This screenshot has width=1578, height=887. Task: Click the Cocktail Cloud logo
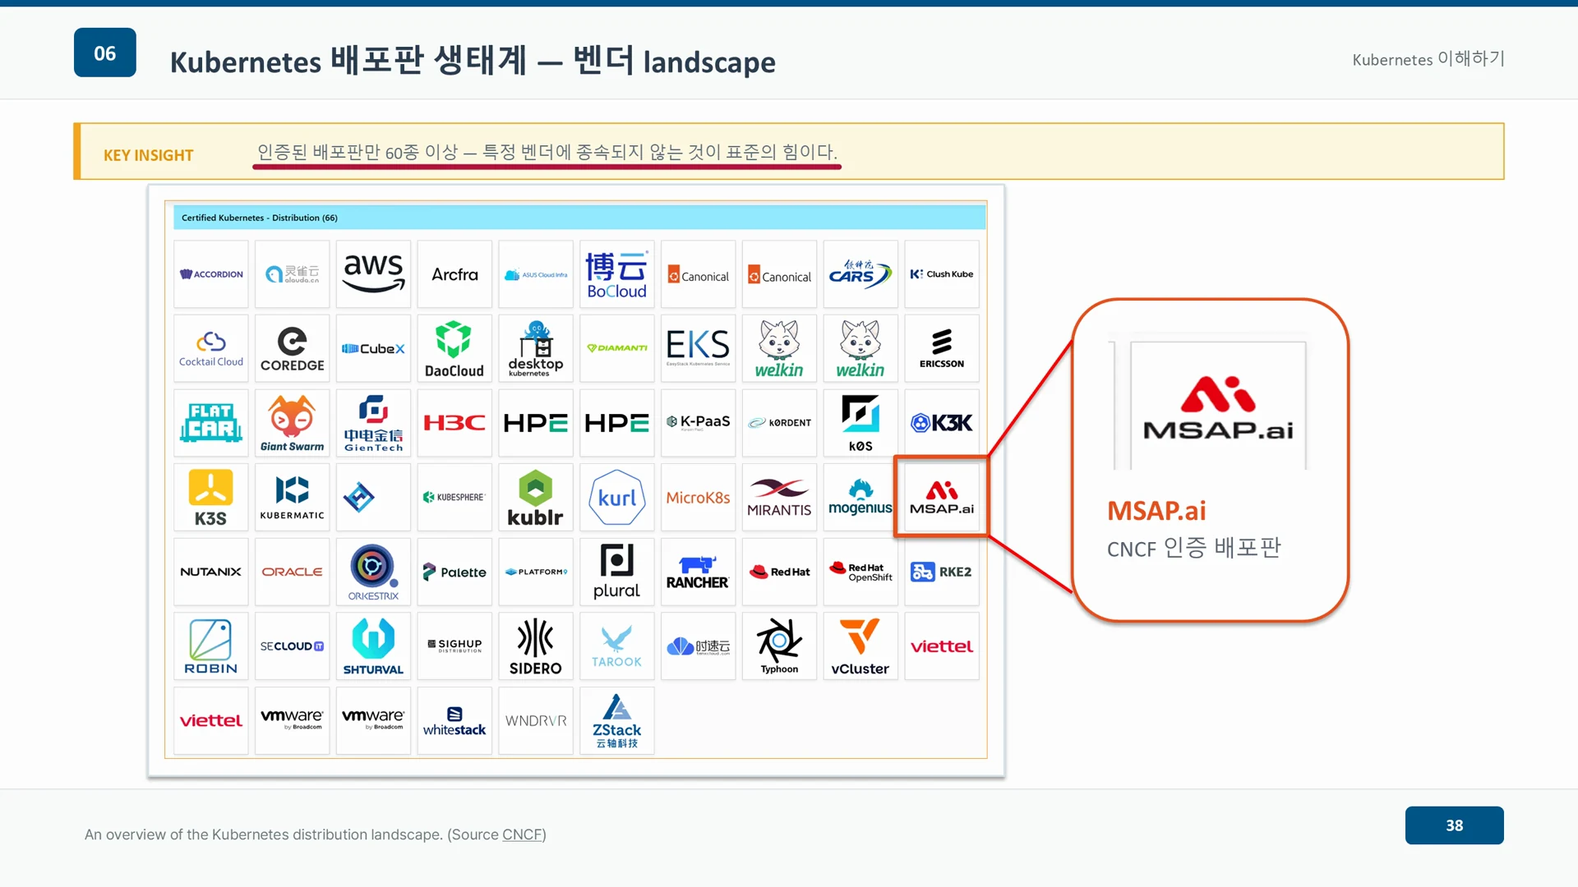click(x=211, y=348)
